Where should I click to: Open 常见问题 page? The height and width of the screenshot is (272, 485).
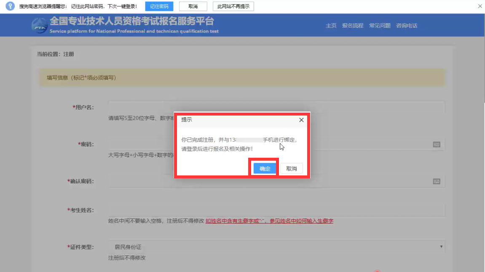380,26
